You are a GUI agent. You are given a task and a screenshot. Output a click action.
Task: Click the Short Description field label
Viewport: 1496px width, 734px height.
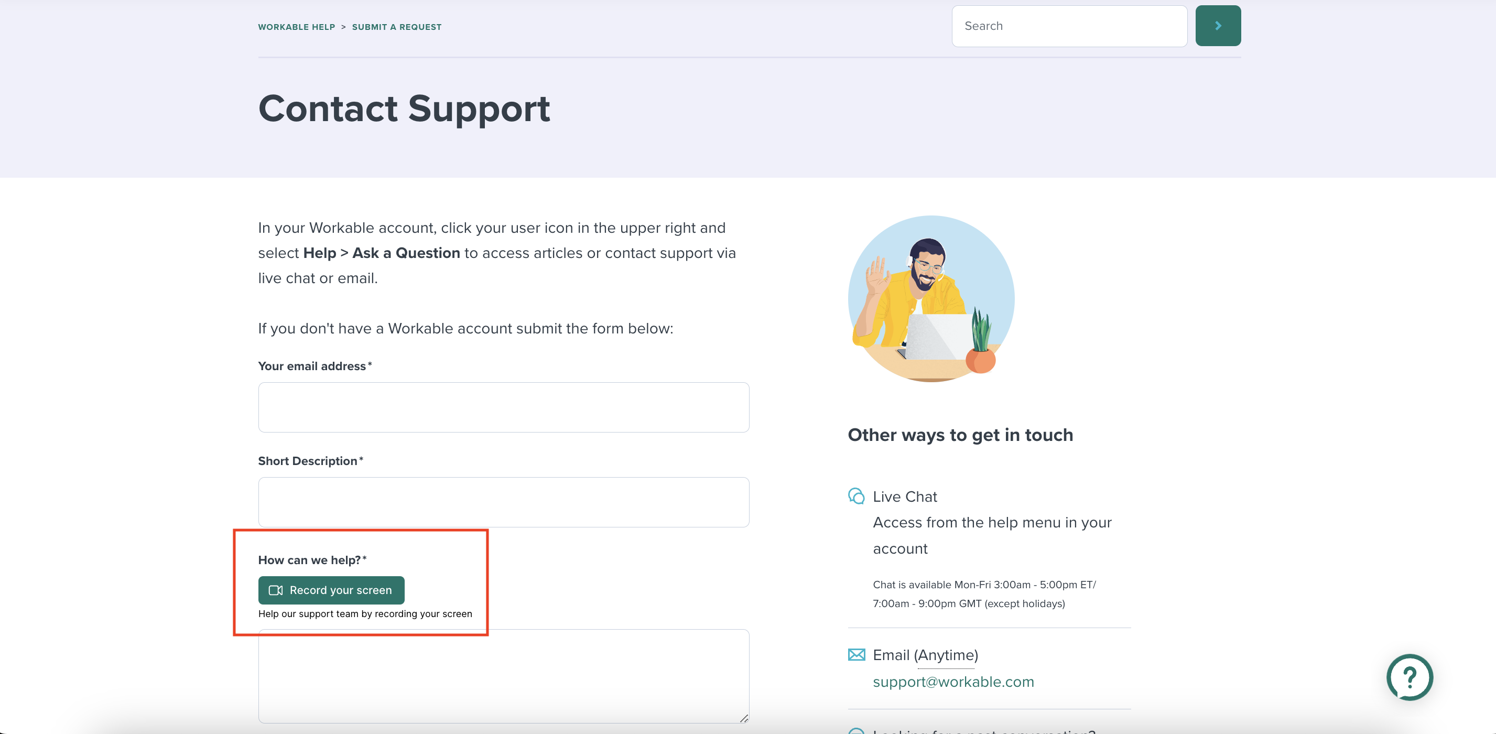tap(308, 461)
